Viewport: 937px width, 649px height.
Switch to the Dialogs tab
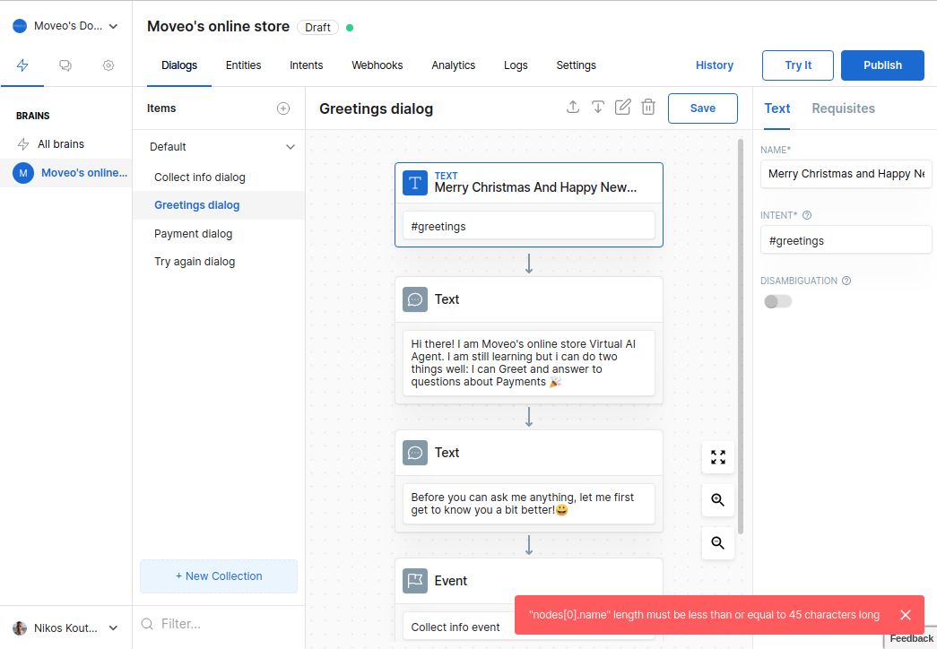(x=179, y=65)
